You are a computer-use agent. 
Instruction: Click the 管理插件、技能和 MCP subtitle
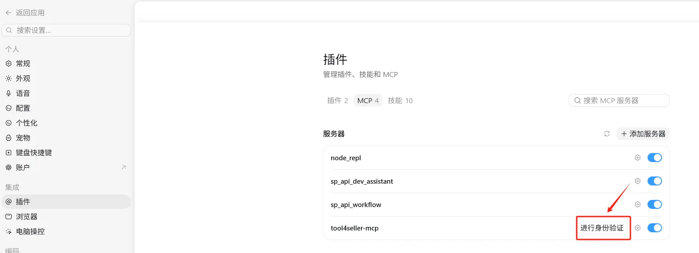point(361,74)
